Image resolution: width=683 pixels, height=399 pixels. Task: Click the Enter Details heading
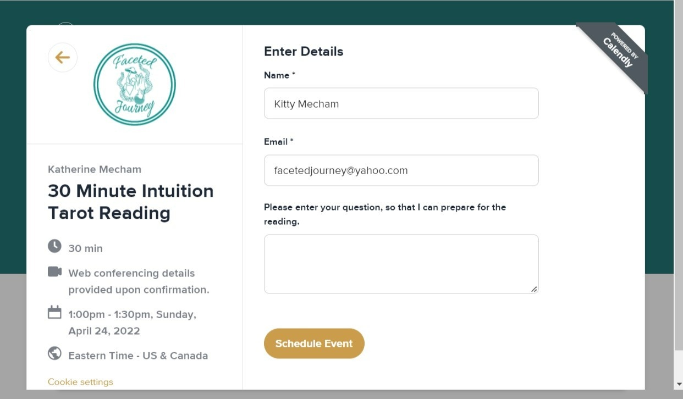[x=304, y=52]
